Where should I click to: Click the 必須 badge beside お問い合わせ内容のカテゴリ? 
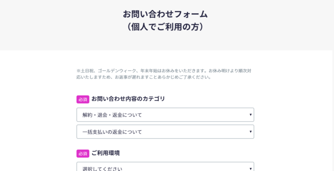click(83, 99)
